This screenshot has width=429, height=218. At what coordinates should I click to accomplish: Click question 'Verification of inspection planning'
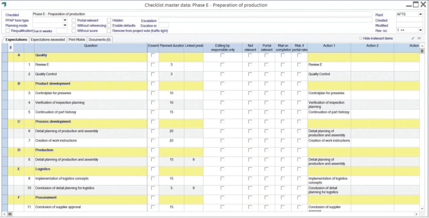pyautogui.click(x=60, y=103)
